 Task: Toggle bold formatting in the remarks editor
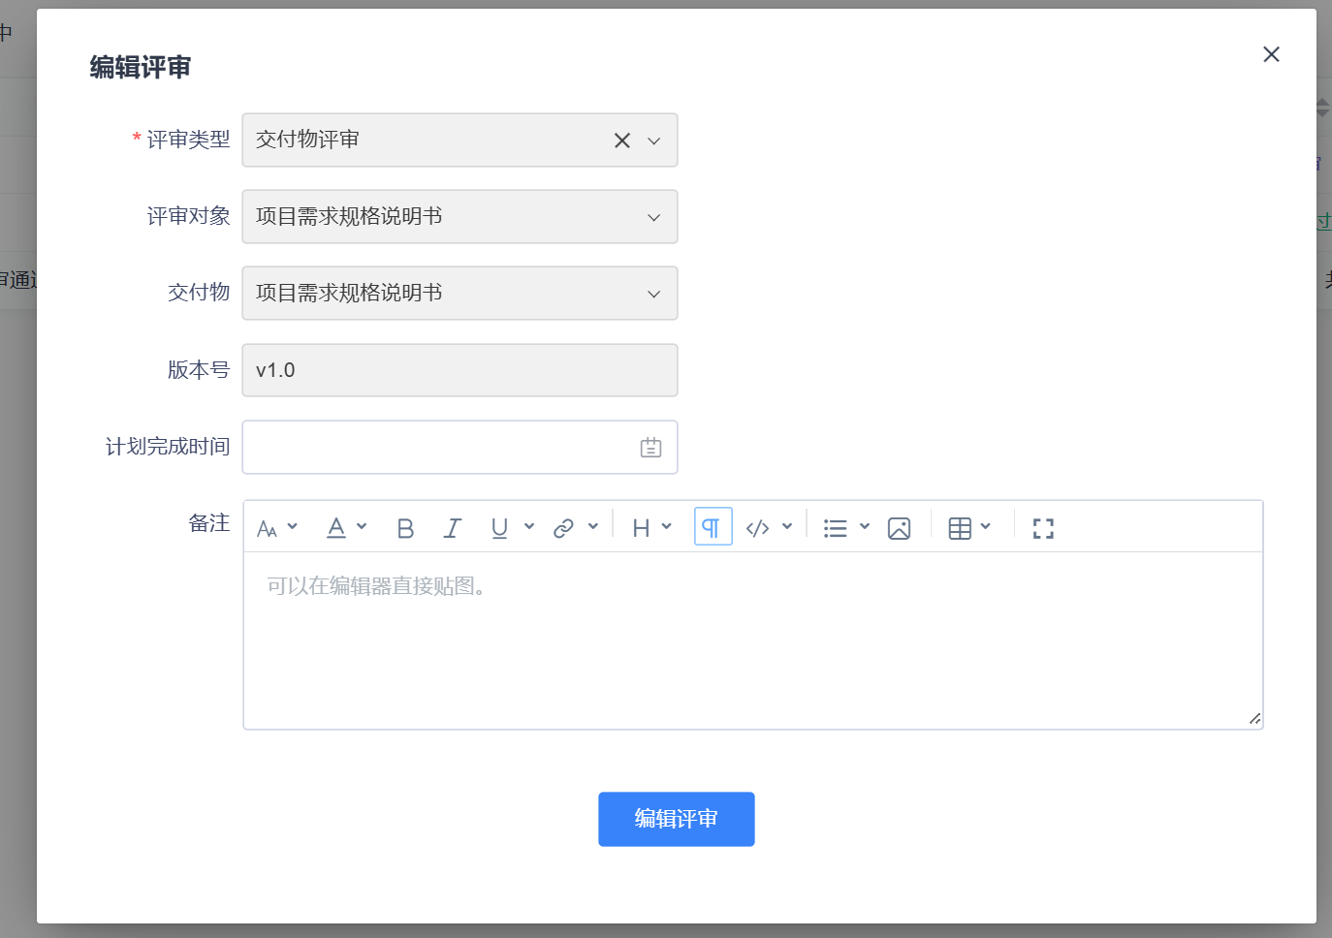tap(405, 528)
